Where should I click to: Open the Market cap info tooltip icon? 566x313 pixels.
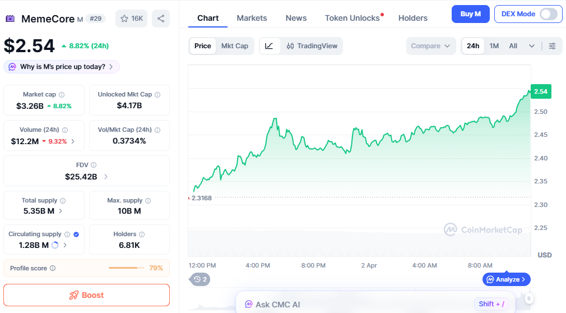(x=62, y=95)
